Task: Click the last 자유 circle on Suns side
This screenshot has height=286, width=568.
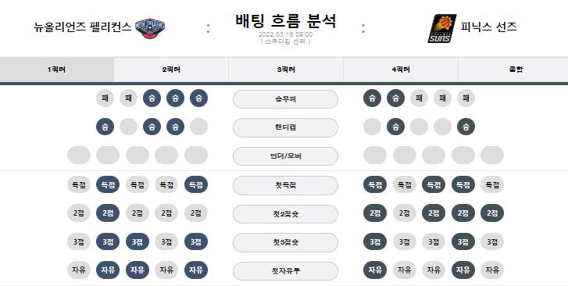Action: [x=492, y=270]
